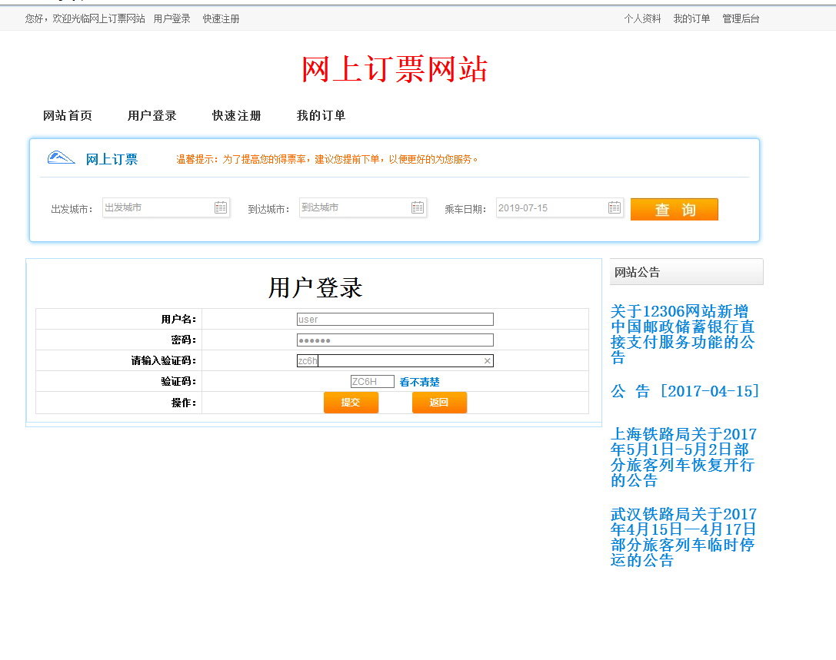Submit login with the 提交 button
Screen dimensions: 836x660
351,403
